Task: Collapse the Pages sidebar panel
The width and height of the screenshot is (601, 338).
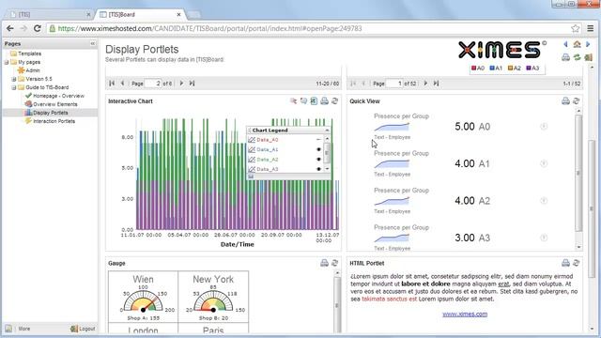Action: coord(92,44)
